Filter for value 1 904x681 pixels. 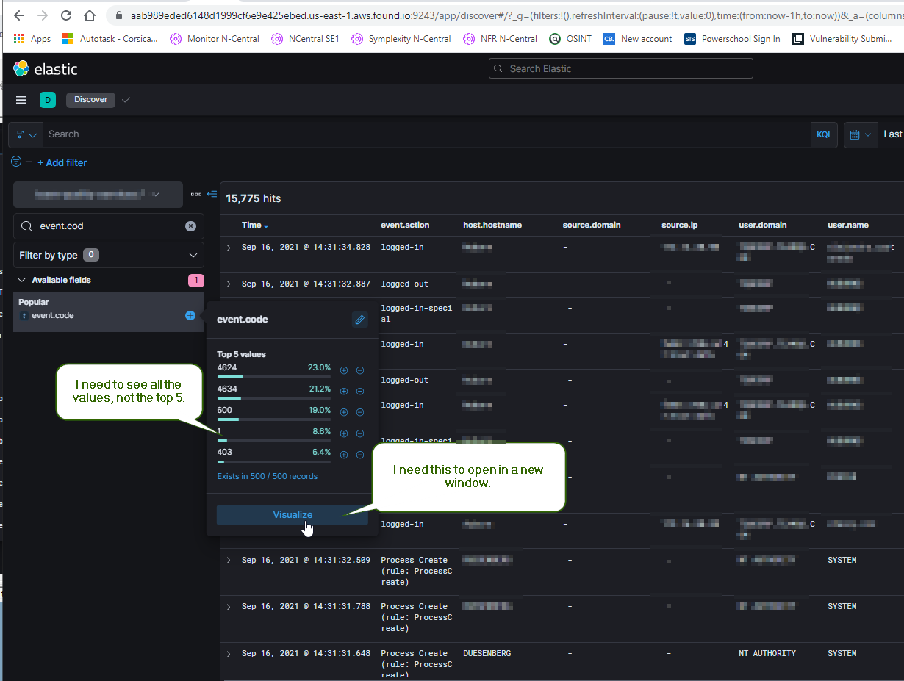click(x=344, y=434)
